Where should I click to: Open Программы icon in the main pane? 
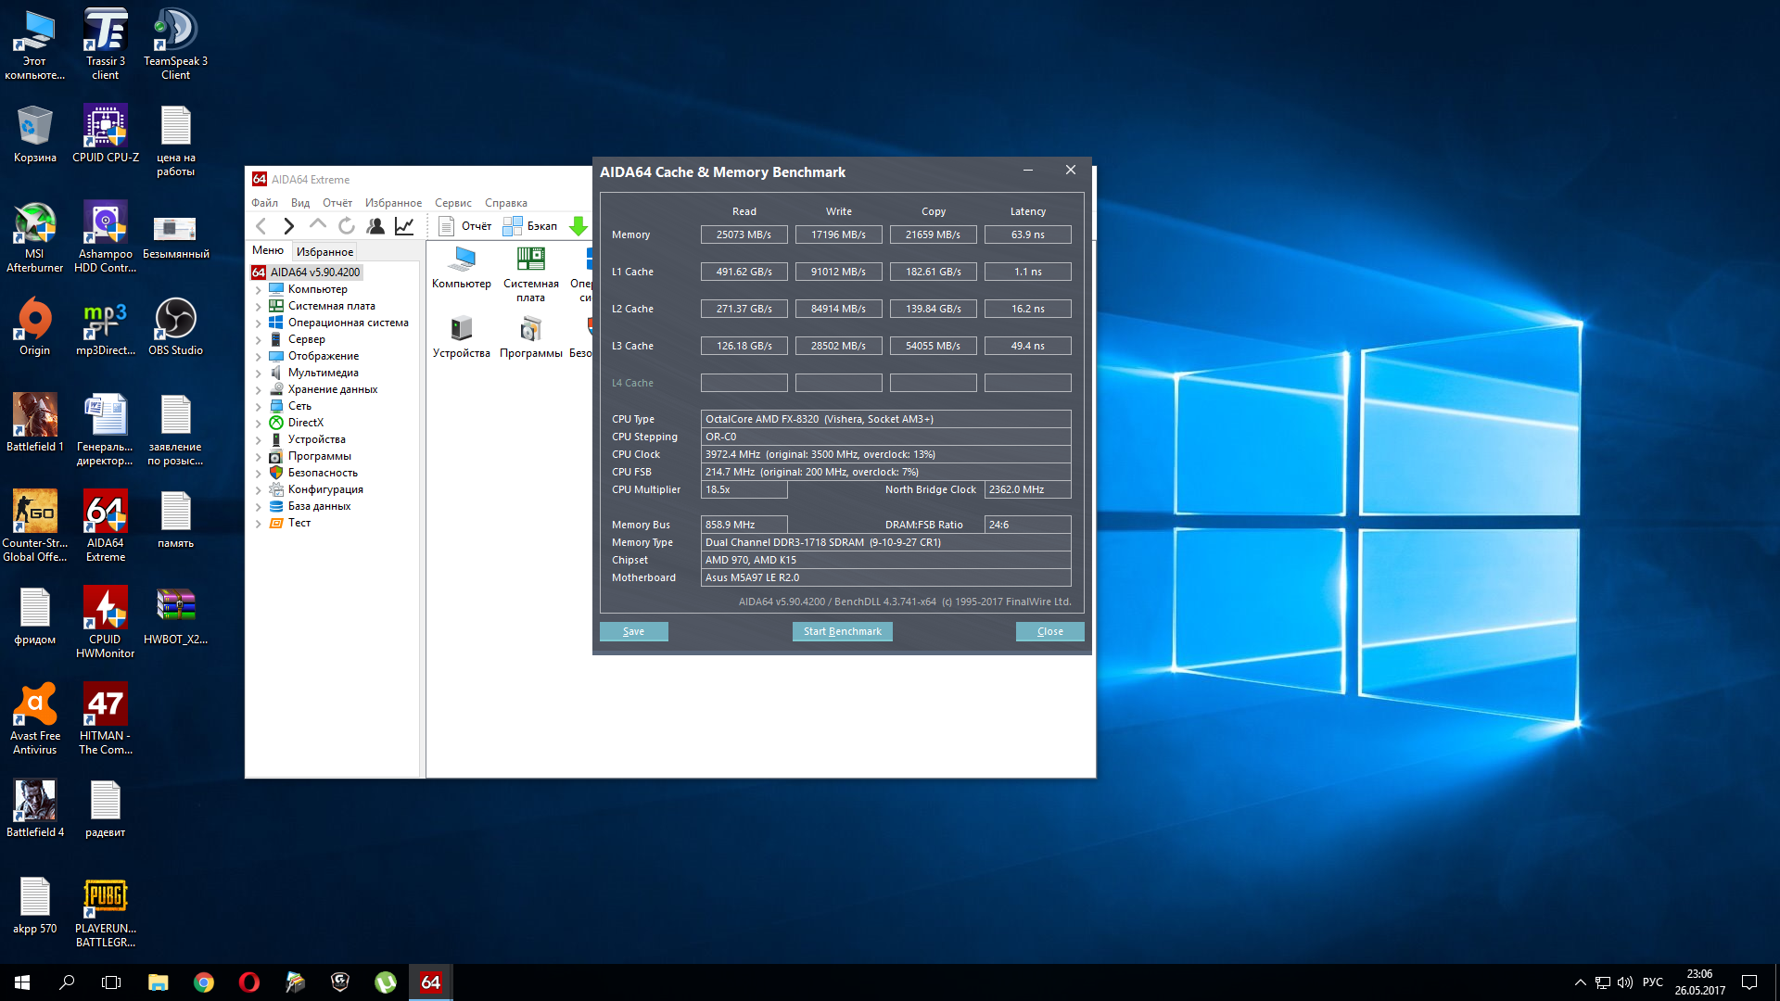click(530, 336)
